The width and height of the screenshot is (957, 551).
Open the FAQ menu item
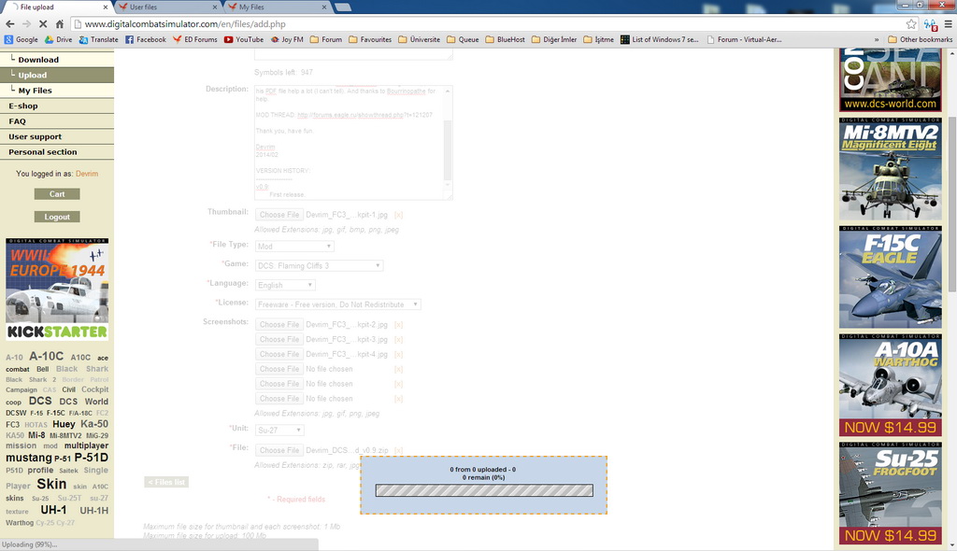[x=57, y=120]
